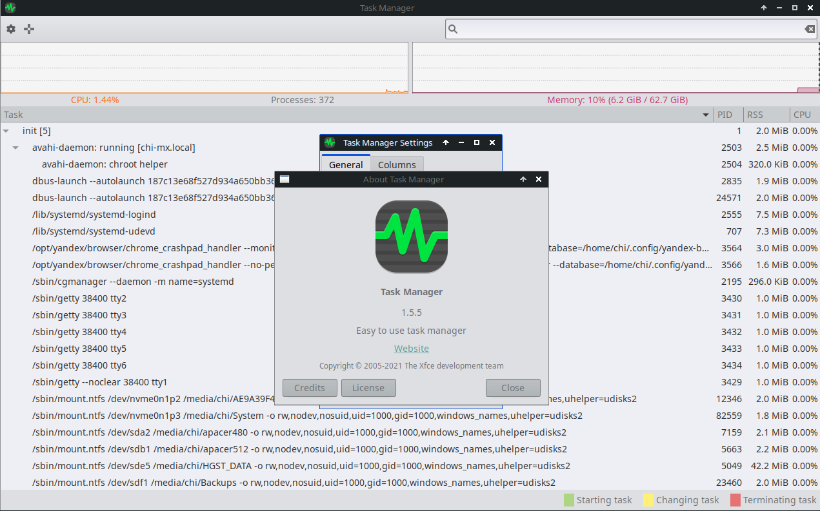Select mount.ntfs /dev/nvme0n1p2 process PID 12346
The height and width of the screenshot is (511, 820).
coord(410,399)
